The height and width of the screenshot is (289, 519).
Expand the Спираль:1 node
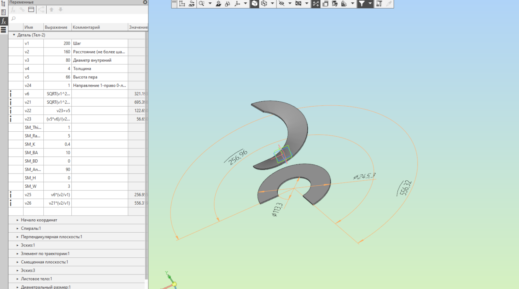point(18,229)
